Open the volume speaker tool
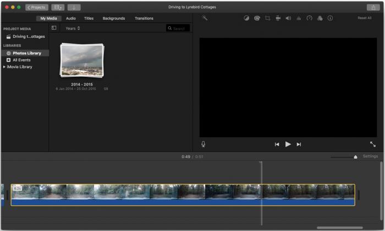Image resolution: width=385 pixels, height=231 pixels. coord(288,18)
